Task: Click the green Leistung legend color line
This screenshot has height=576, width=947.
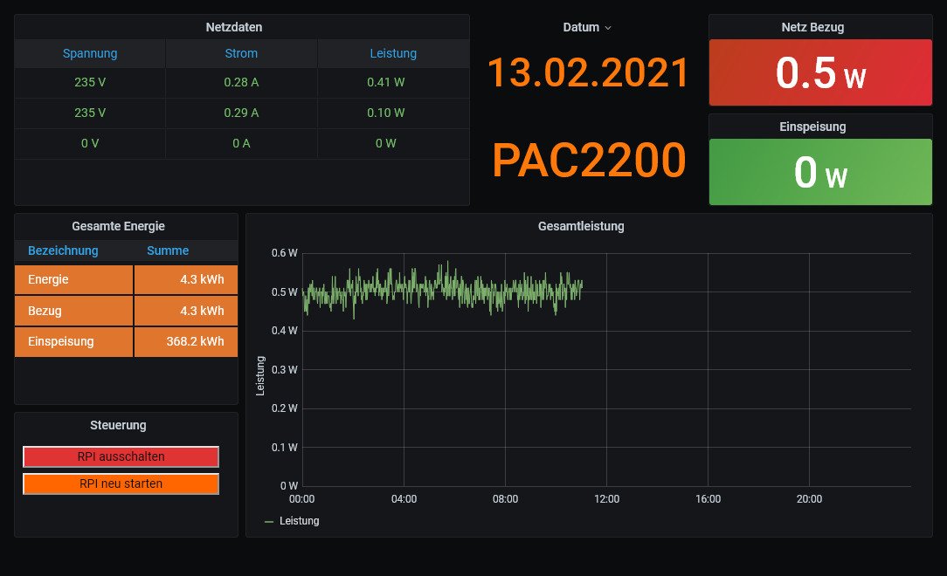Action: point(269,521)
